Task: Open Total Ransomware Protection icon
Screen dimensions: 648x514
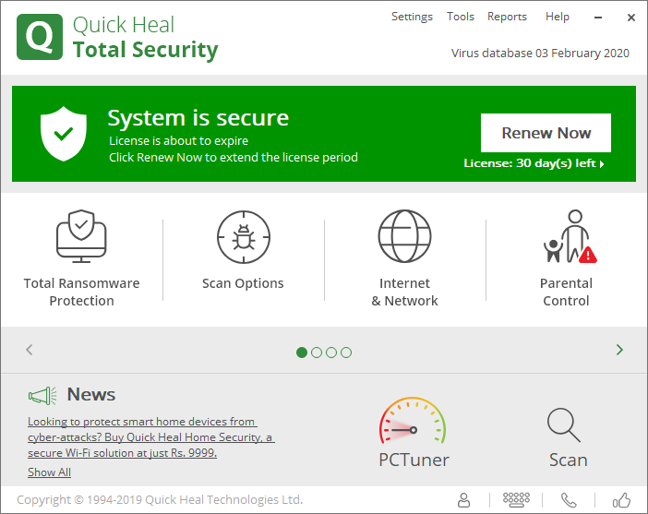Action: point(81,237)
